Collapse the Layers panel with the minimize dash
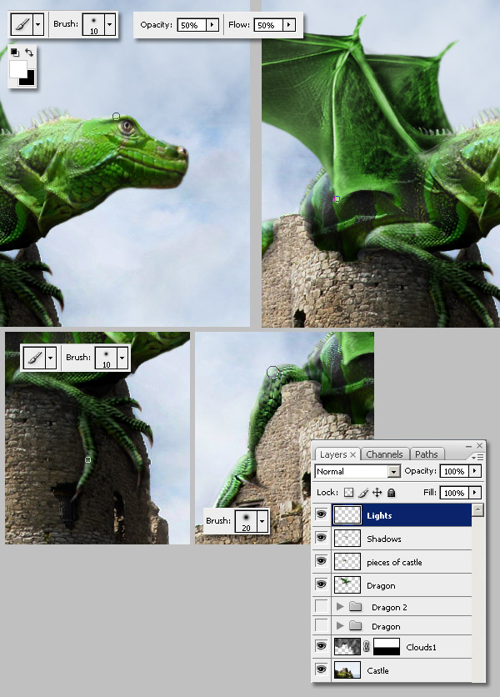This screenshot has height=697, width=500. tap(468, 446)
